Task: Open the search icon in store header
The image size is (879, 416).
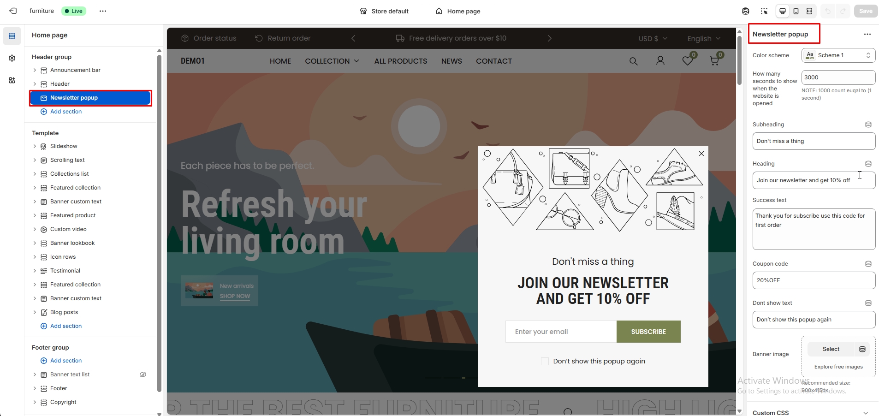Action: click(x=634, y=61)
